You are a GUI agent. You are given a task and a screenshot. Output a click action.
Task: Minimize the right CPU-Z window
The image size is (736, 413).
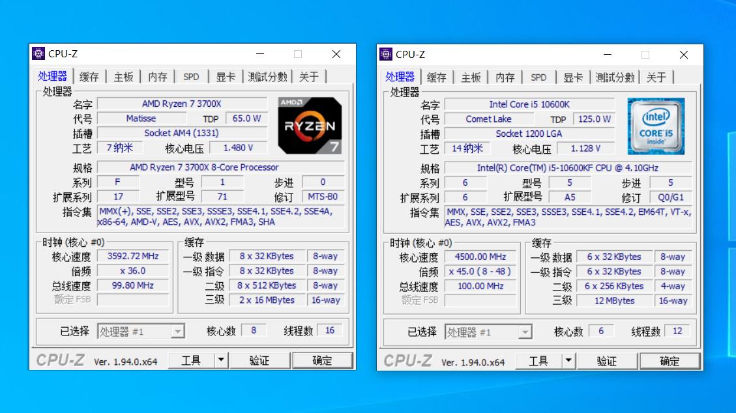[608, 54]
